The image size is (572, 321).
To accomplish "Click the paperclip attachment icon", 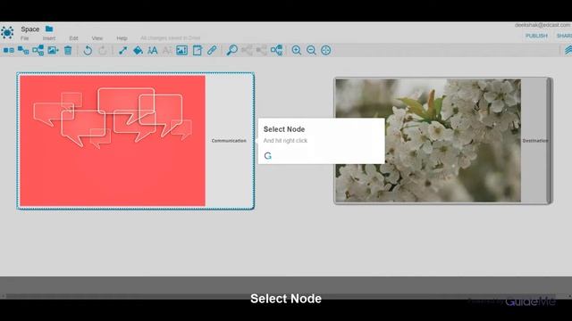I will tap(212, 50).
